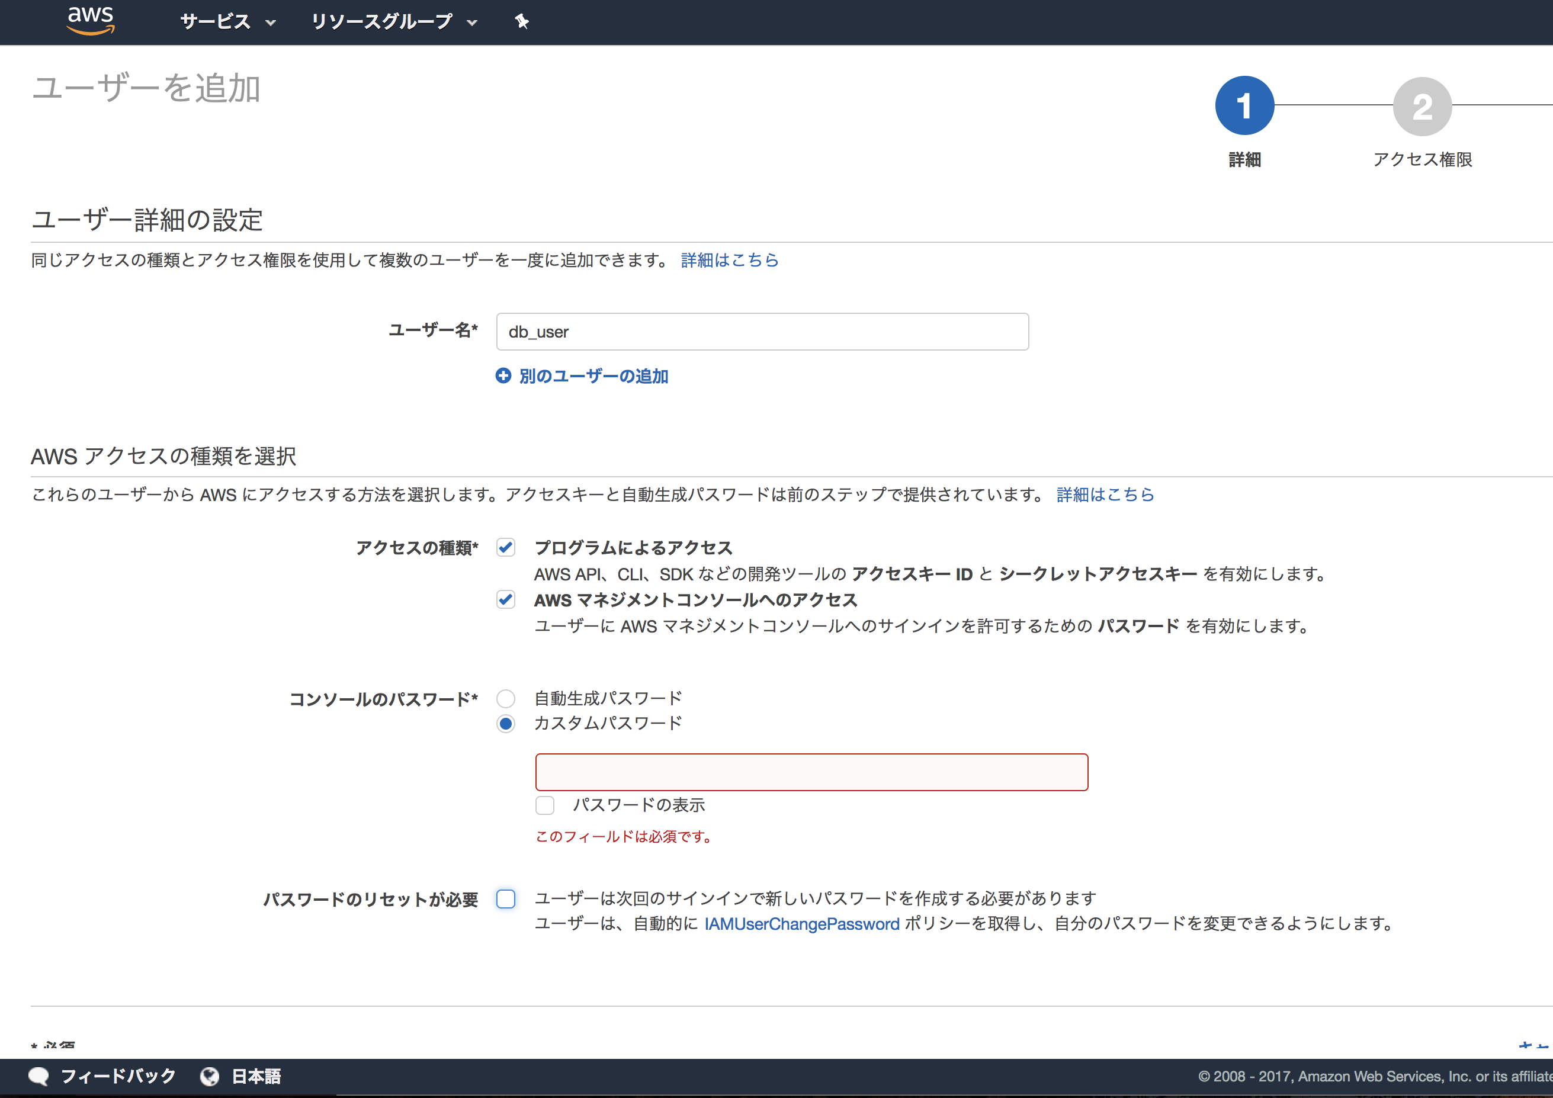Click the globe language icon
This screenshot has width=1553, height=1098.
[x=210, y=1075]
